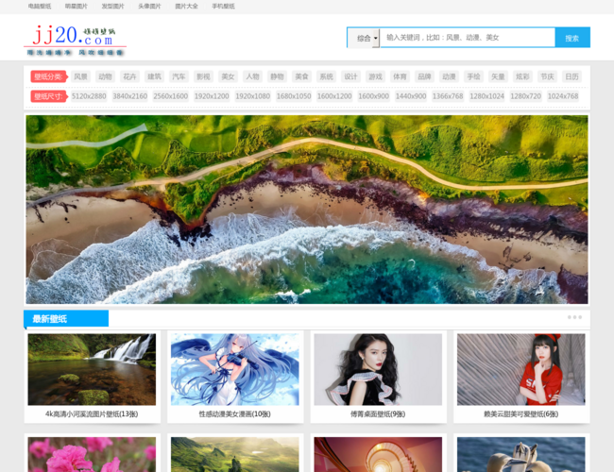
Task: Select the 建筑 wallpaper category
Action: (154, 76)
